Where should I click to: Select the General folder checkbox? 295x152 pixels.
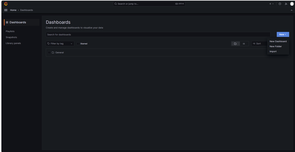pos(49,53)
